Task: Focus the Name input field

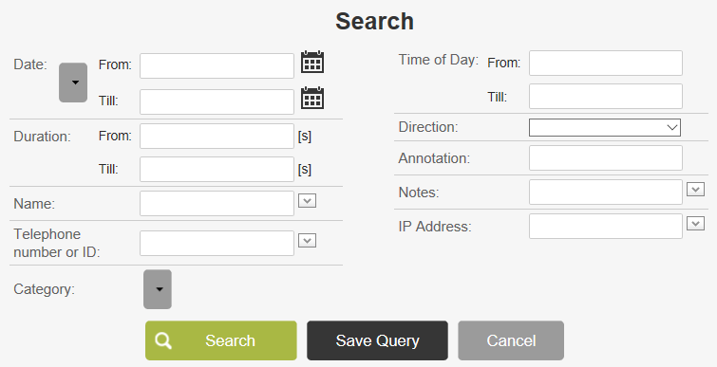Action: (x=217, y=204)
